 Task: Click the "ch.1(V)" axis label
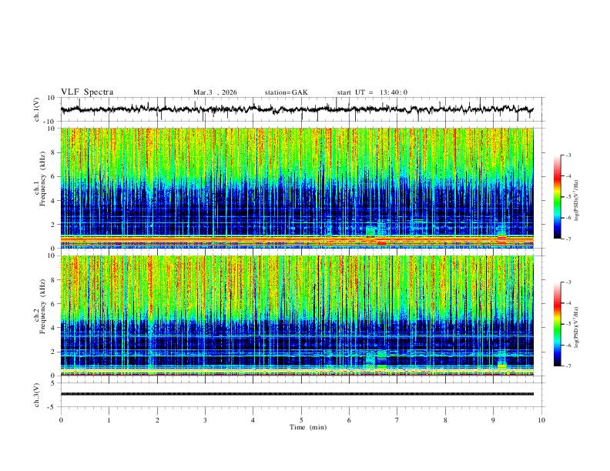pyautogui.click(x=37, y=109)
